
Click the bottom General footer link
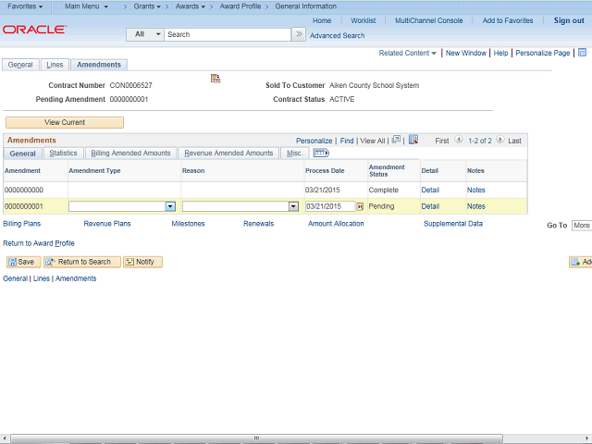point(15,278)
